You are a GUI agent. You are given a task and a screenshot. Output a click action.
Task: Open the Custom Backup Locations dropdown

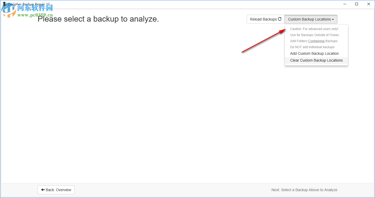tap(311, 19)
